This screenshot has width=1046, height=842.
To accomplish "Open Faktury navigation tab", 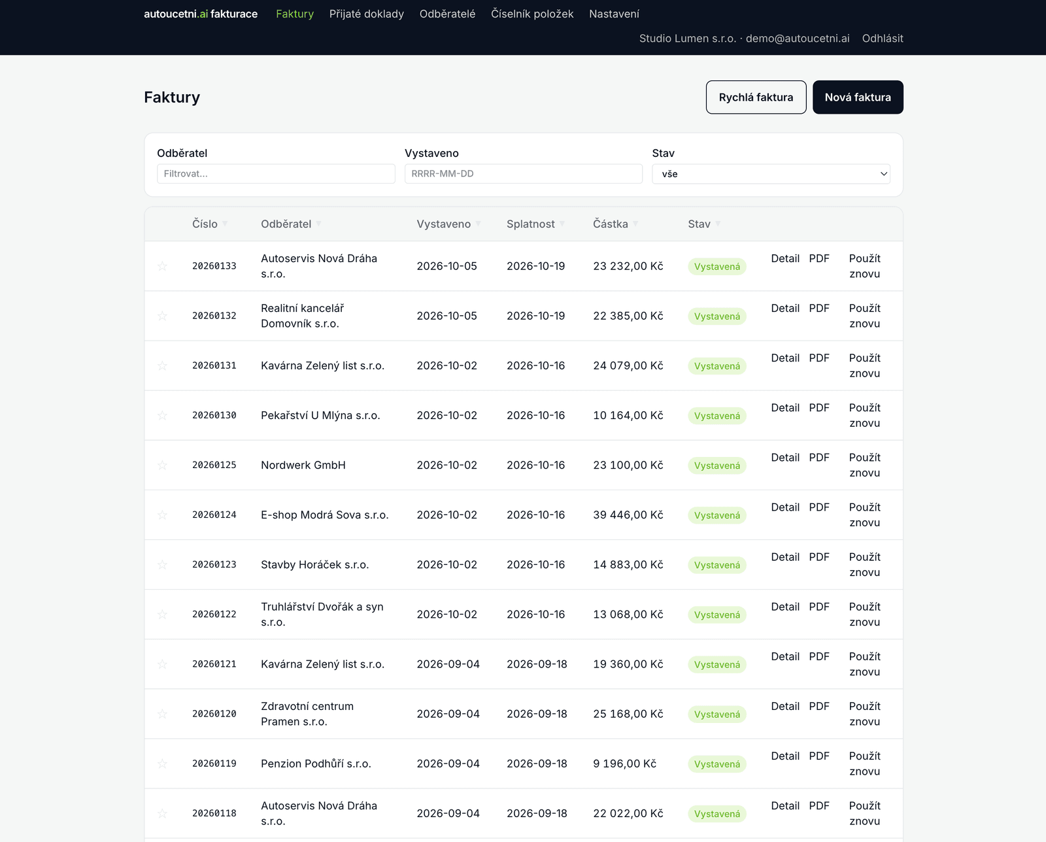I will point(295,14).
